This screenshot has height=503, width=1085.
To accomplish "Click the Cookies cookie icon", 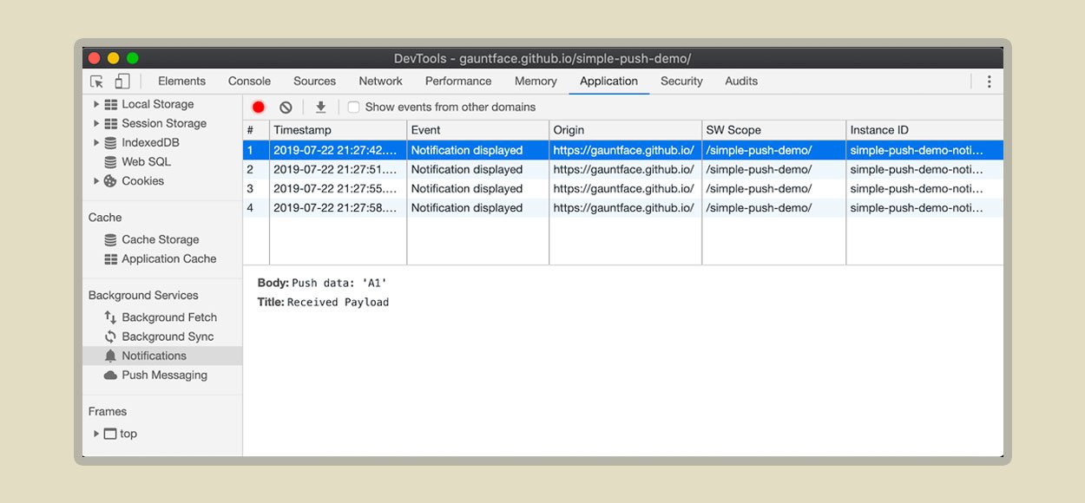I will coord(111,180).
